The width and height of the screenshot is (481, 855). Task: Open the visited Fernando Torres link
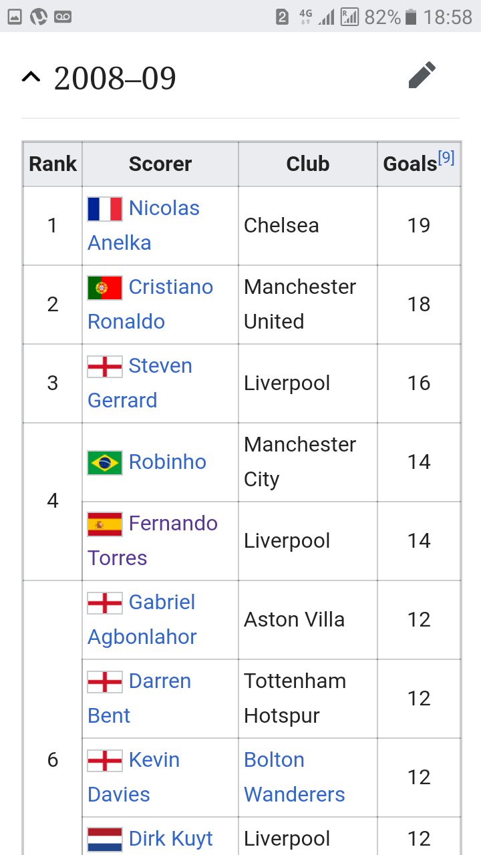click(173, 524)
